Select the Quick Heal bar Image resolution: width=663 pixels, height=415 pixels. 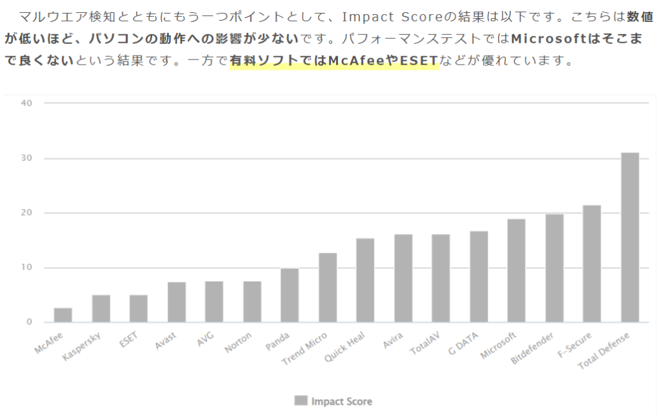click(x=365, y=281)
